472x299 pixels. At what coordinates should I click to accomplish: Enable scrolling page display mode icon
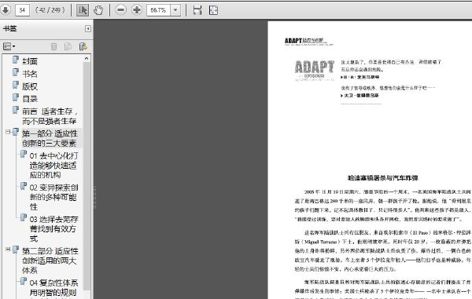click(197, 10)
